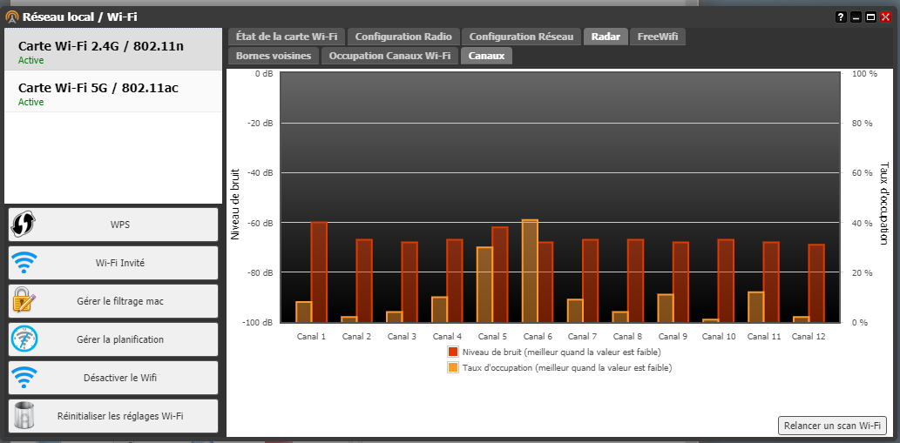The image size is (900, 443).
Task: Click the padlock icon for MAC filtering
Action: tap(24, 301)
